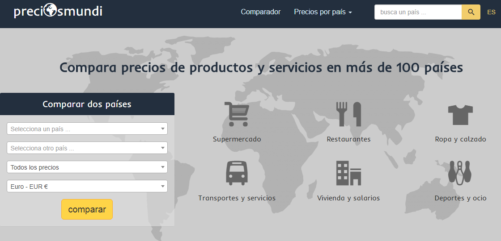Expand the 'Precios por país' menu
The height and width of the screenshot is (241, 501).
323,12
